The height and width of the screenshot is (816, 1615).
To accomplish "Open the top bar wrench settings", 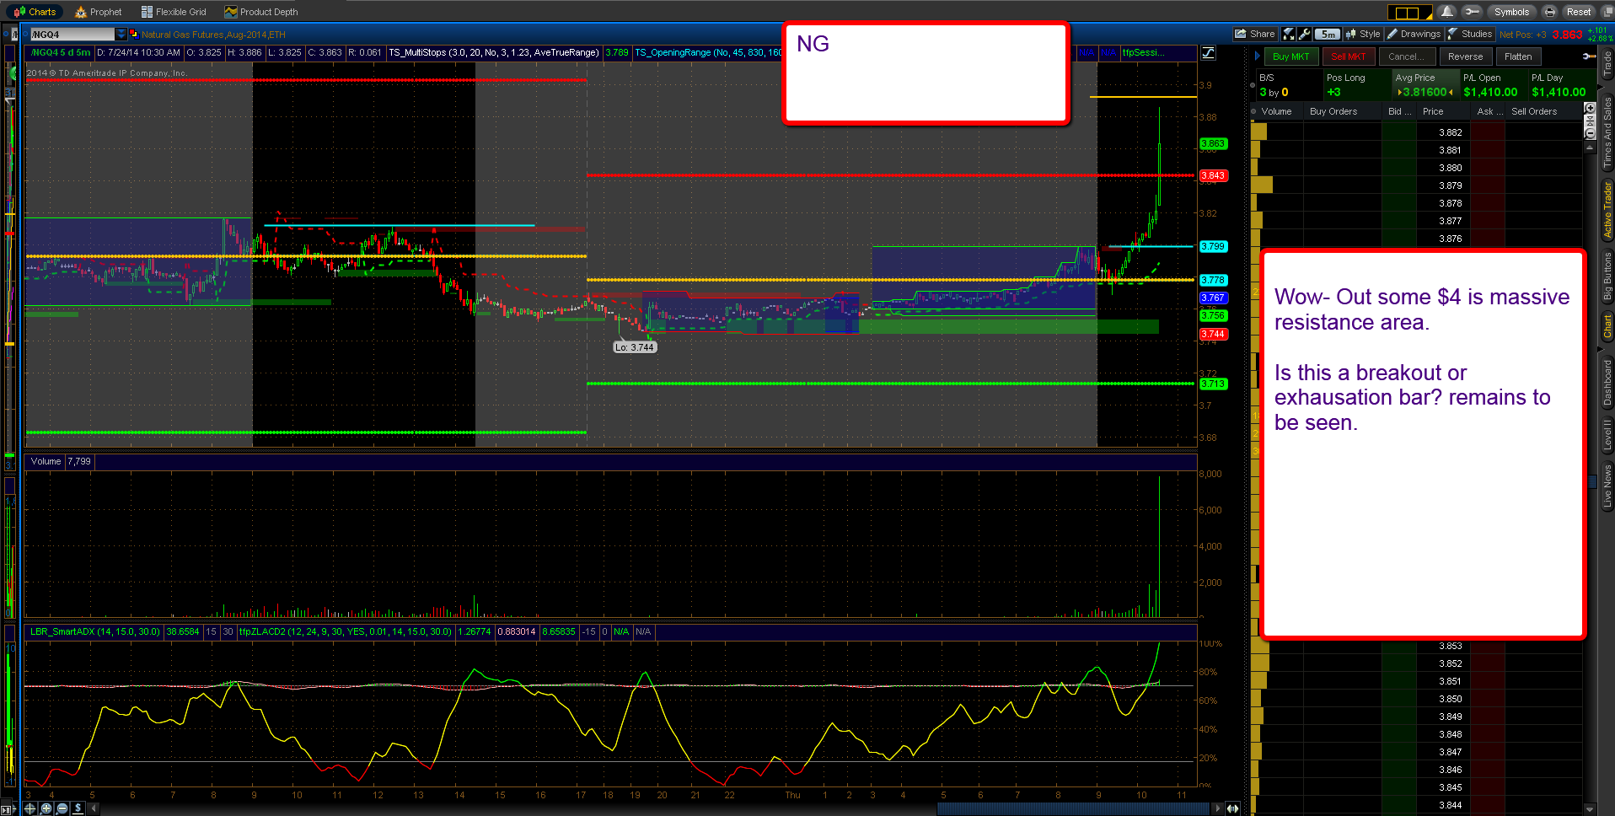I will [x=1473, y=12].
